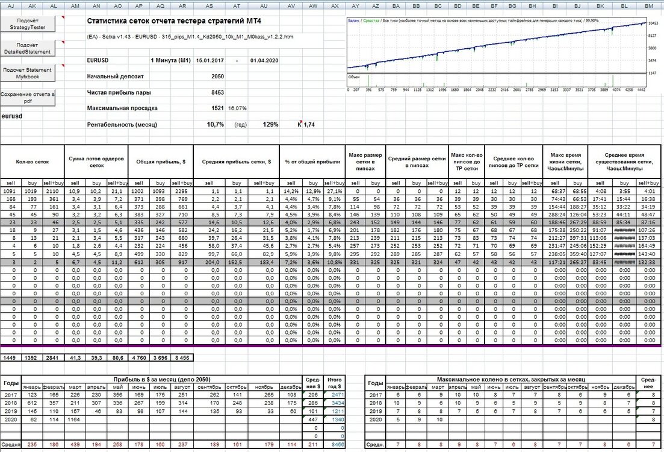Select yearly profitability value 129%

pyautogui.click(x=271, y=125)
